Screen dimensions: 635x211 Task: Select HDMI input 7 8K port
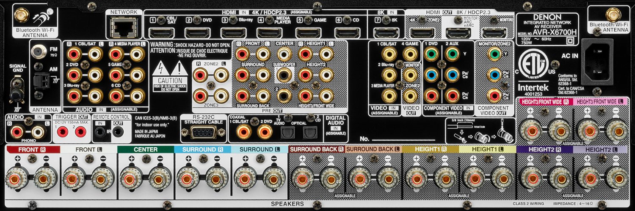tap(386, 32)
